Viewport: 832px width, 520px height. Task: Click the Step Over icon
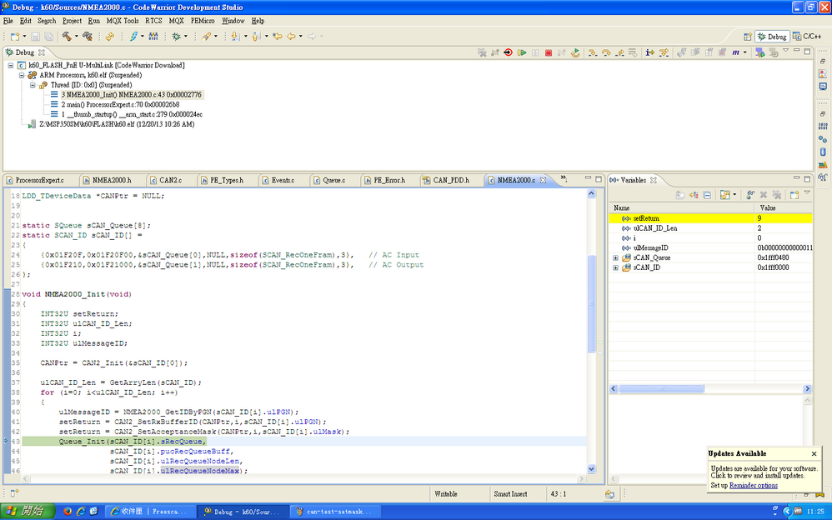pos(606,52)
